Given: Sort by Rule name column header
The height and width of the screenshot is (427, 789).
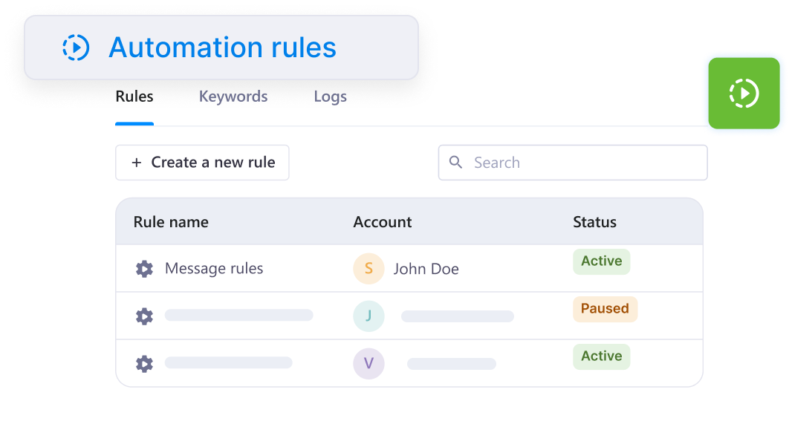Looking at the screenshot, I should [x=171, y=222].
